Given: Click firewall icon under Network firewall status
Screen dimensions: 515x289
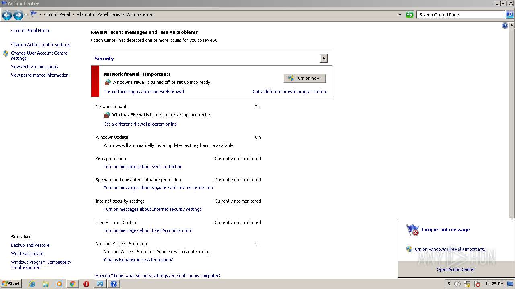Looking at the screenshot, I should pos(107,115).
